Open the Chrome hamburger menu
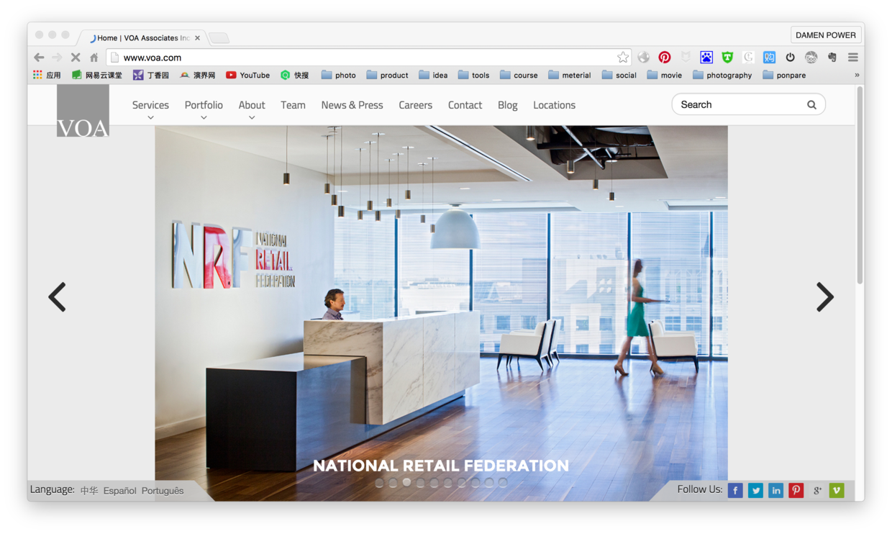This screenshot has height=534, width=892. [853, 58]
